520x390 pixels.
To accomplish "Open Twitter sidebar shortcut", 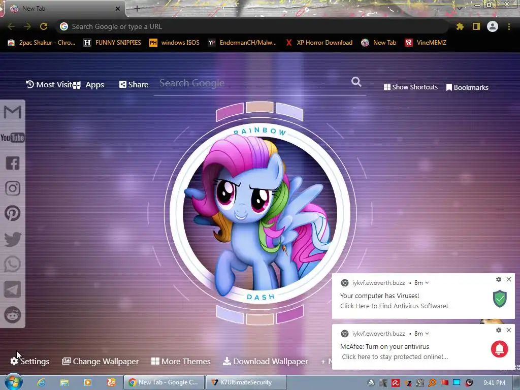I will pyautogui.click(x=13, y=239).
